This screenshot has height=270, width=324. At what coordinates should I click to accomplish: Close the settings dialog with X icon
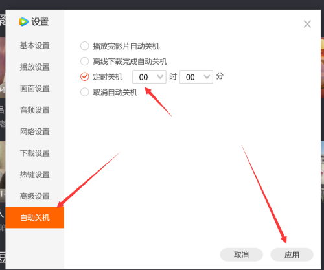[x=307, y=24]
